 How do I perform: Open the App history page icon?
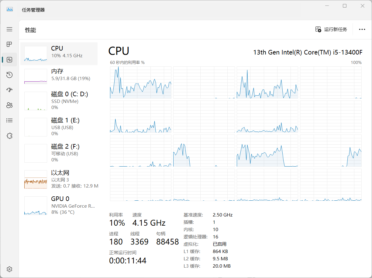[x=9, y=75]
